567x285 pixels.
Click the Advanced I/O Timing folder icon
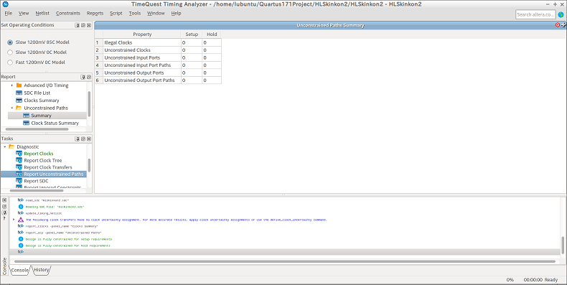click(19, 85)
